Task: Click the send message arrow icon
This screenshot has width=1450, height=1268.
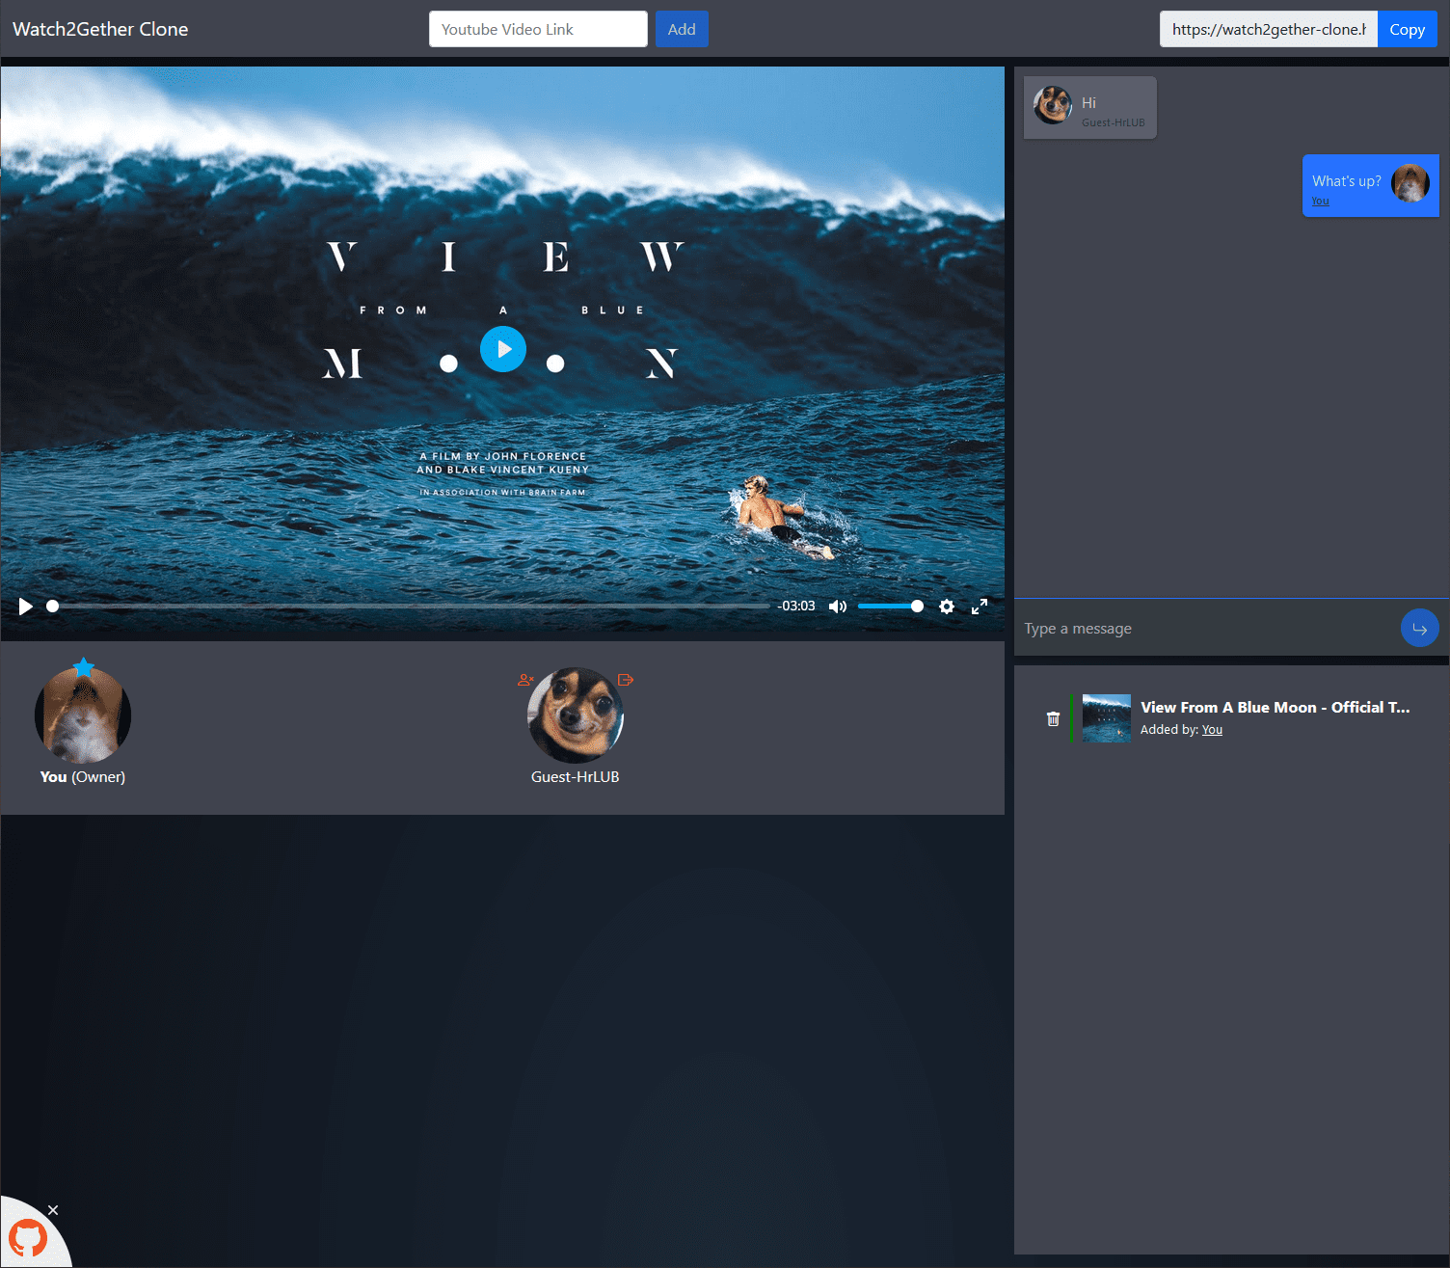Action: pyautogui.click(x=1419, y=628)
